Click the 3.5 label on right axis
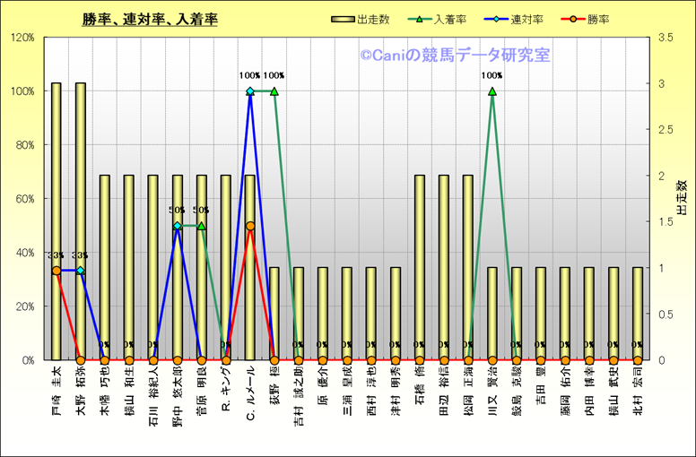This screenshot has width=696, height=457. 666,38
